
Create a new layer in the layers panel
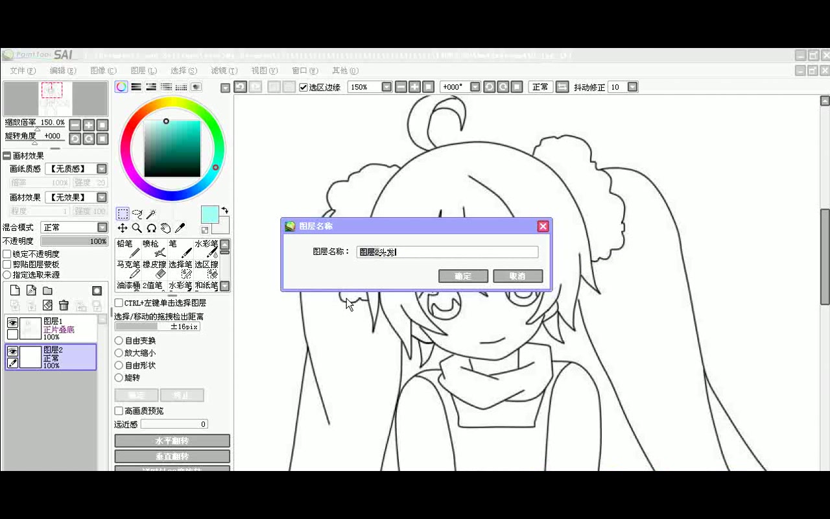(15, 291)
